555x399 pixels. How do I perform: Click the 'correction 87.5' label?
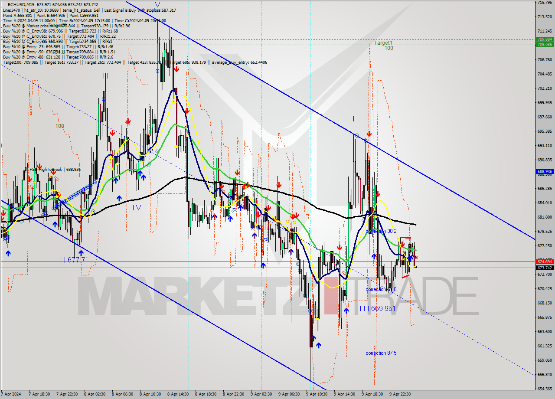[x=381, y=353]
